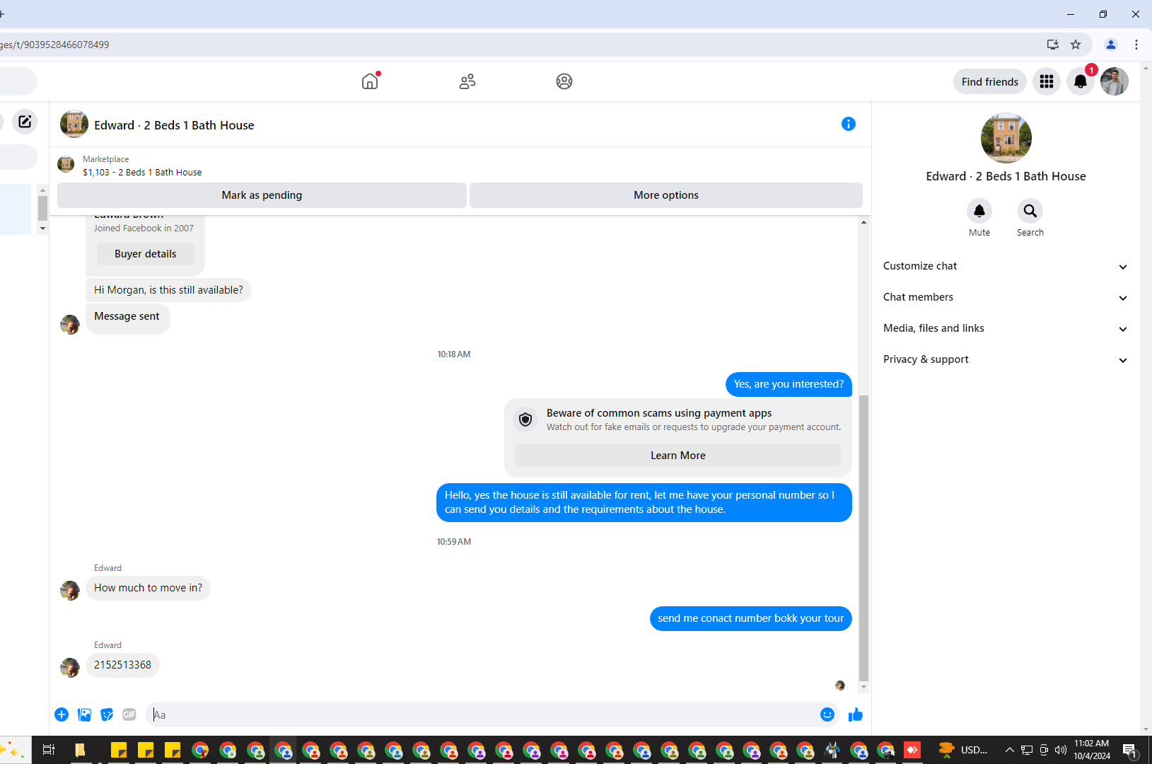The width and height of the screenshot is (1152, 764).
Task: Open Task View on the taskbar
Action: coord(49,750)
